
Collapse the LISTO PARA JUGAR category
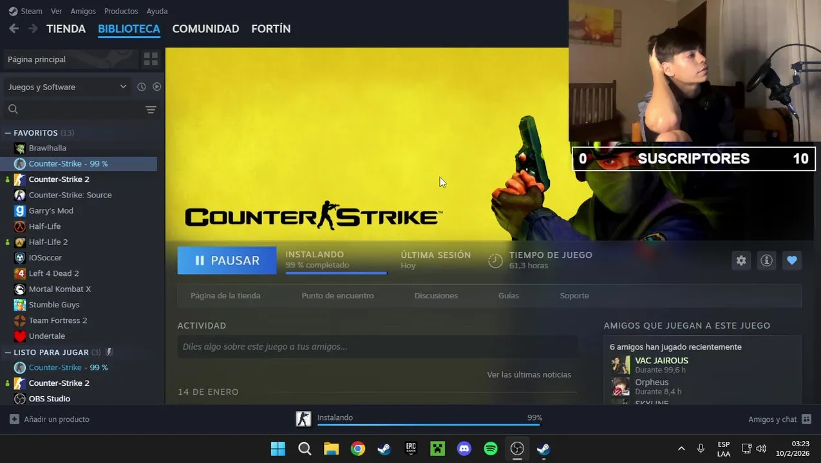[8, 352]
